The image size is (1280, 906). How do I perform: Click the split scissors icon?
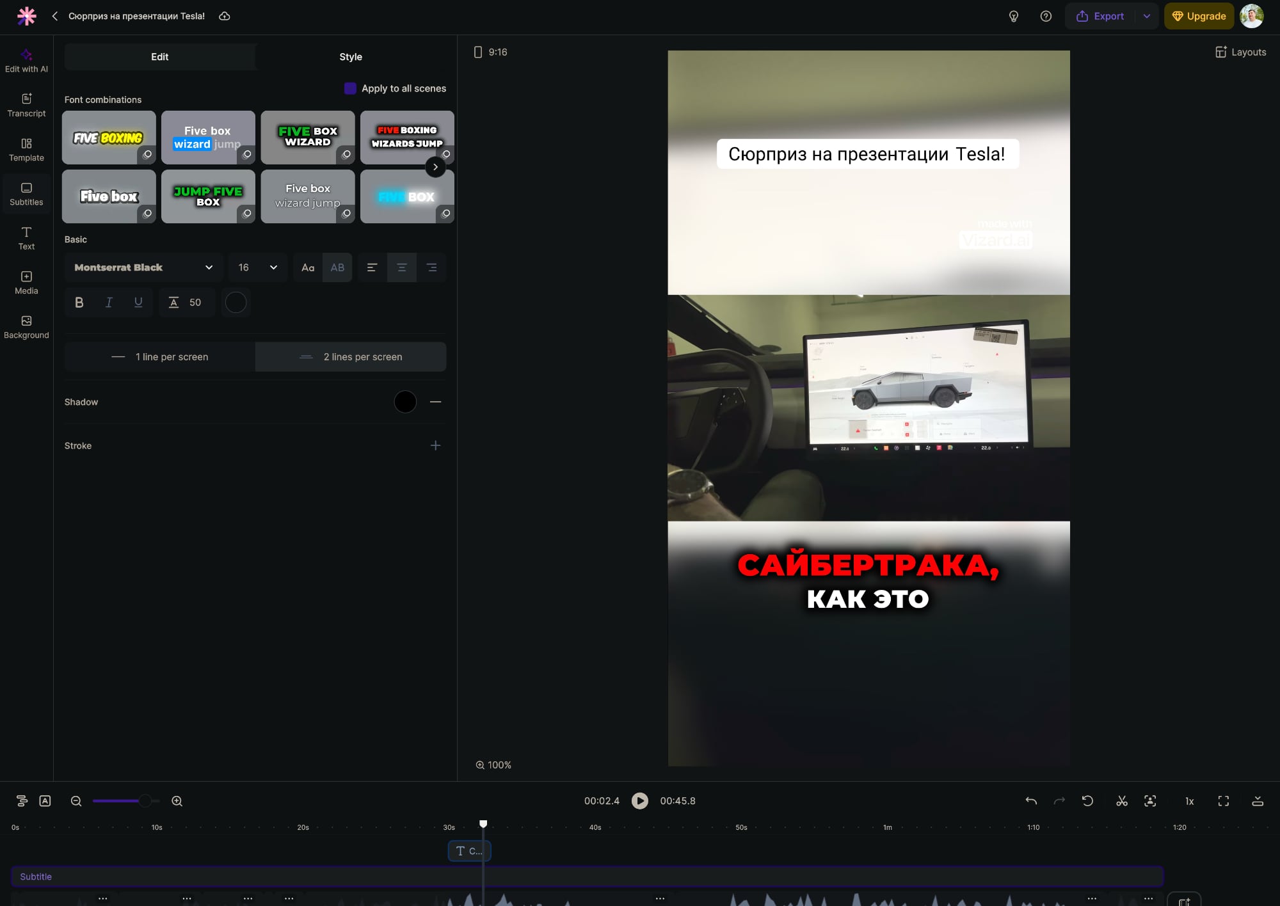pos(1121,801)
